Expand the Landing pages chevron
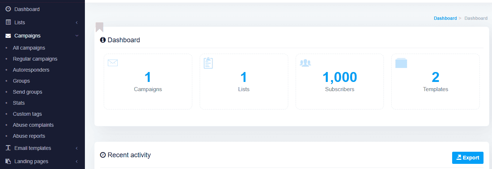The image size is (492, 169). point(77,161)
